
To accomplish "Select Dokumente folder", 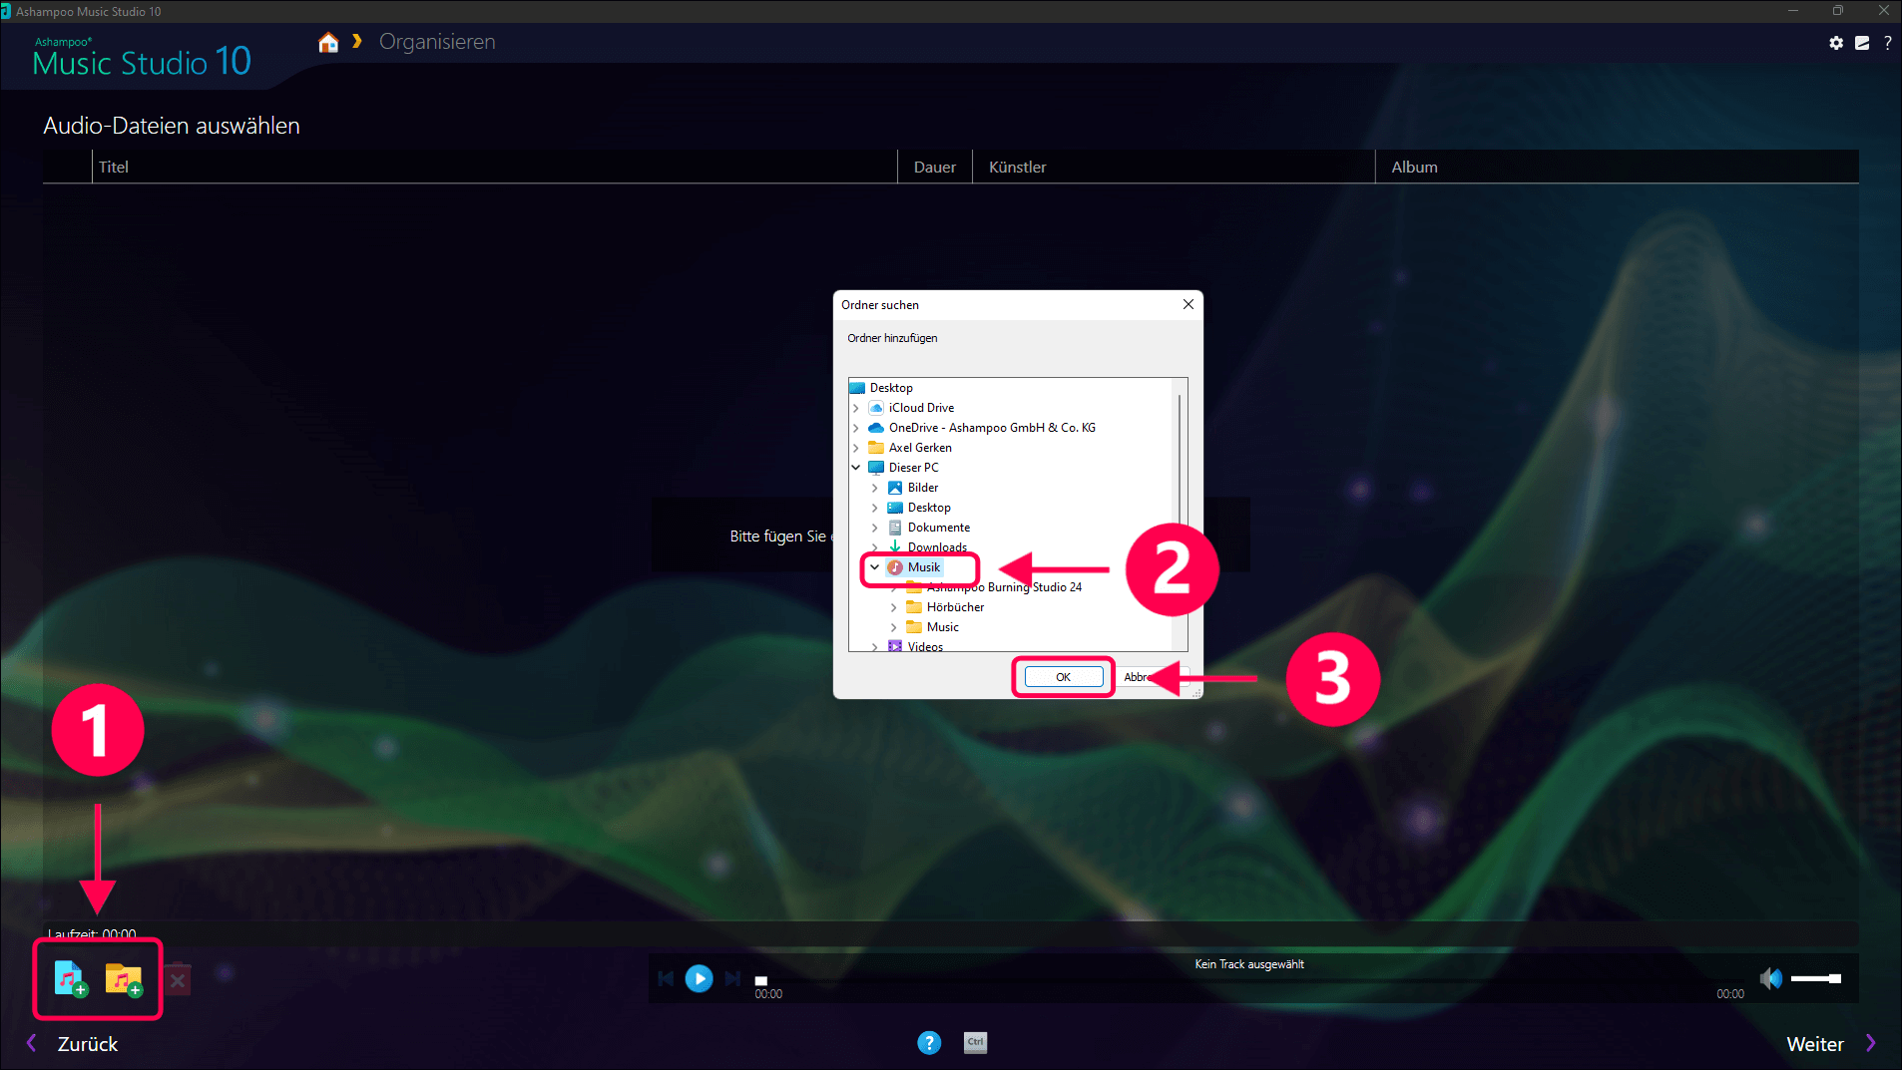I will pyautogui.click(x=939, y=528).
